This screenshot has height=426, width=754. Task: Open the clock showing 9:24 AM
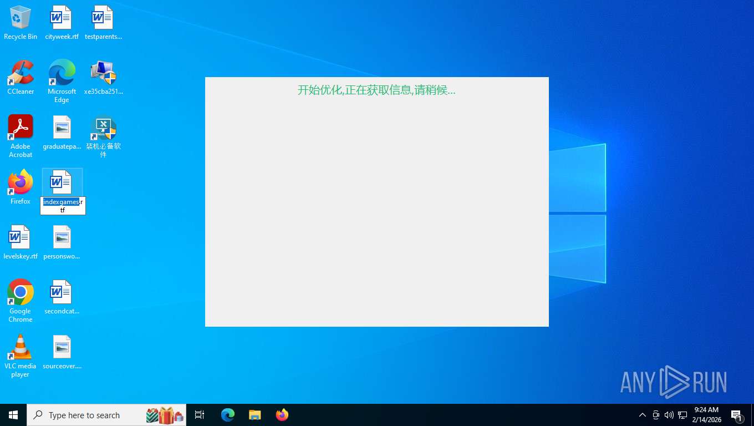[706, 415]
